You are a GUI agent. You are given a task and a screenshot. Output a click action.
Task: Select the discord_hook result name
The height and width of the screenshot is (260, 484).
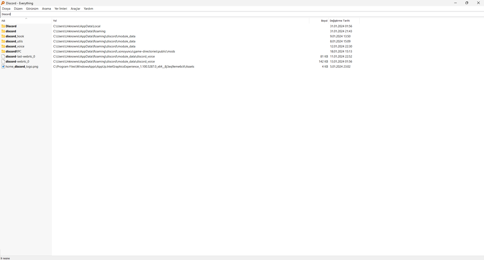click(x=15, y=36)
